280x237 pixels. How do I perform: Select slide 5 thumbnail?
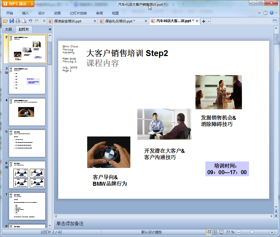point(27,143)
